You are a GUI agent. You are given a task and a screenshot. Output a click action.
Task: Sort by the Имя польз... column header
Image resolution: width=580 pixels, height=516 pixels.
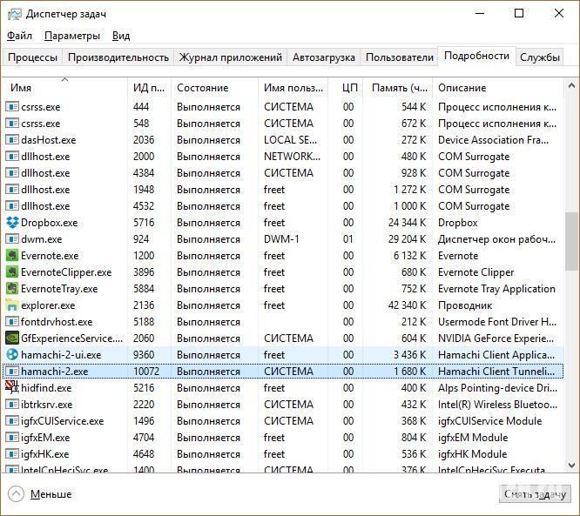293,88
